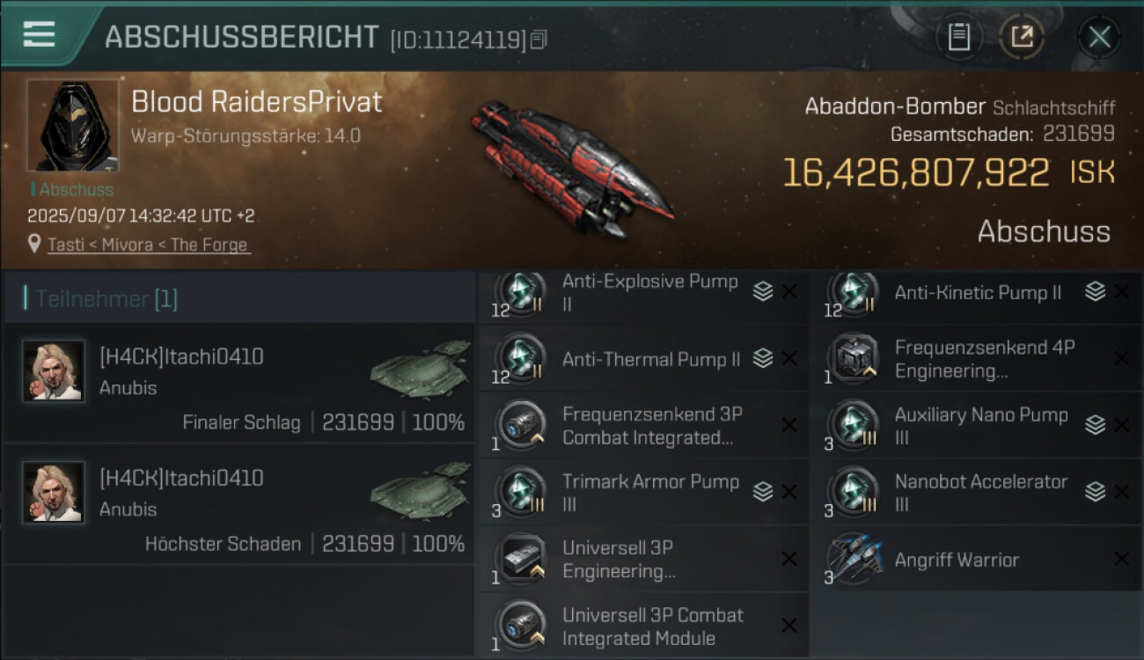Click the Universell 3P Engineering module icon
The image size is (1144, 660).
click(520, 559)
